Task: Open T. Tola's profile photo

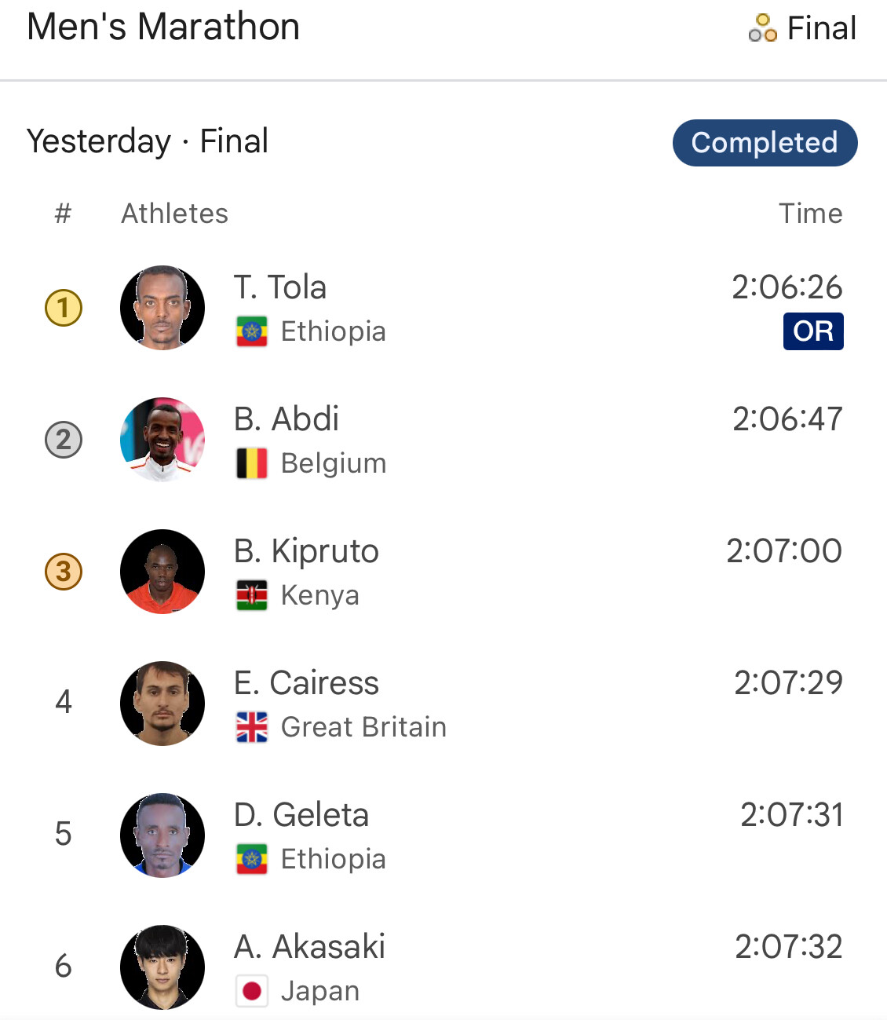Action: click(162, 308)
